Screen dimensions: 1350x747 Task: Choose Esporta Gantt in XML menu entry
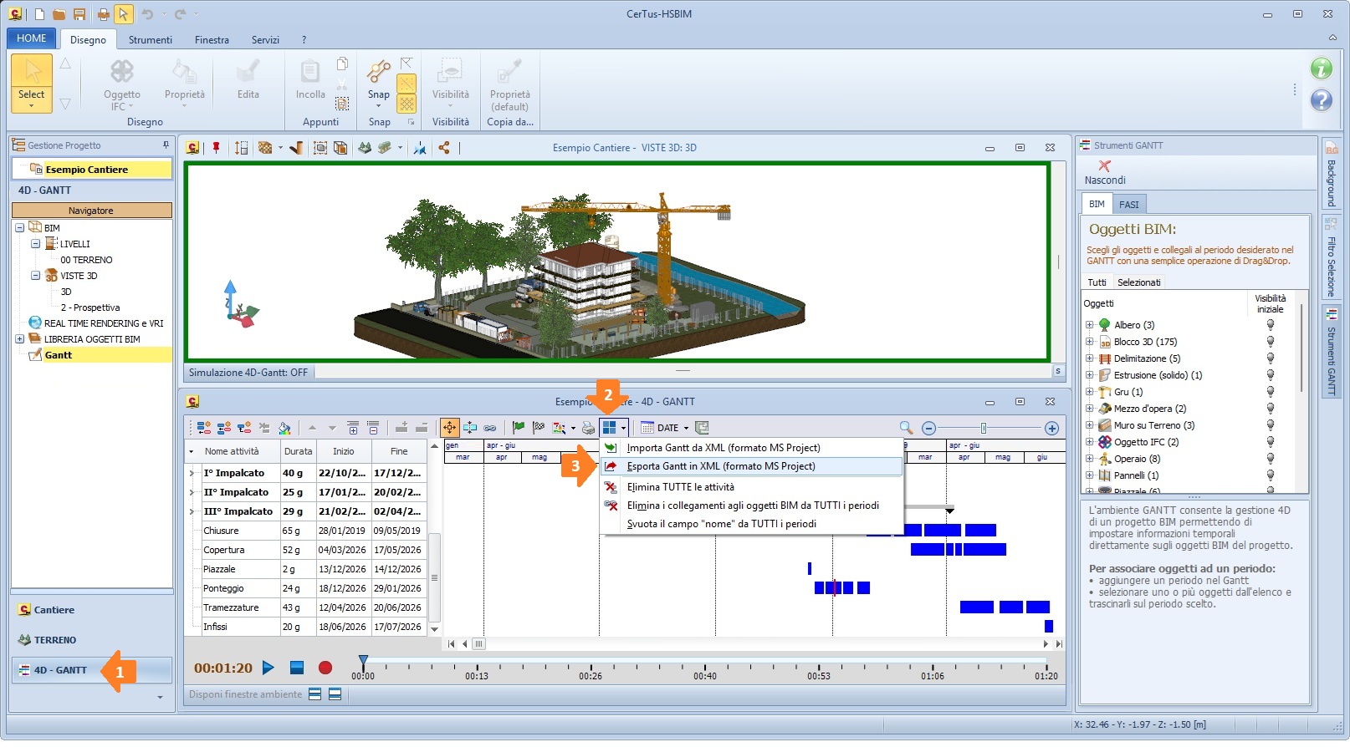point(720,466)
